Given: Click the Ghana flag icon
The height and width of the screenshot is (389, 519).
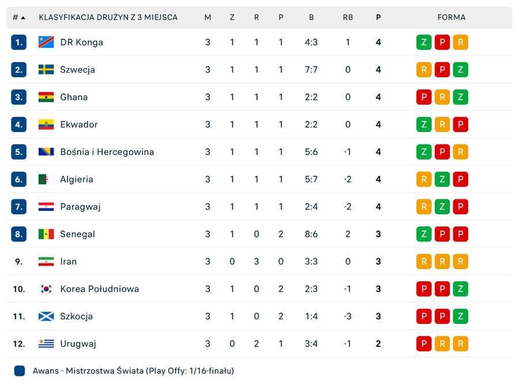Looking at the screenshot, I should 46,97.
